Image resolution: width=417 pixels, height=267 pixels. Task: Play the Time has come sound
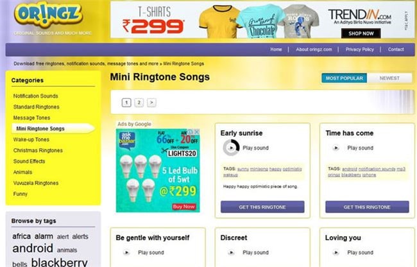click(336, 148)
